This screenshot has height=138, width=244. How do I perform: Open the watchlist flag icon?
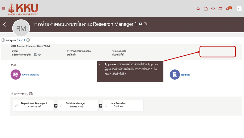(x=220, y=9)
